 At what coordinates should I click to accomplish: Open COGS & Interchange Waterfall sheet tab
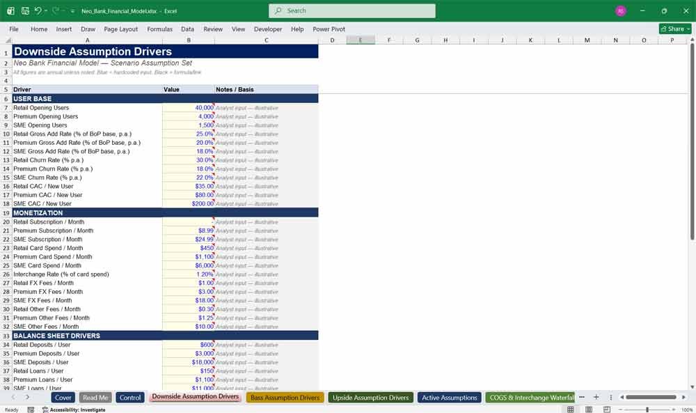(530, 398)
